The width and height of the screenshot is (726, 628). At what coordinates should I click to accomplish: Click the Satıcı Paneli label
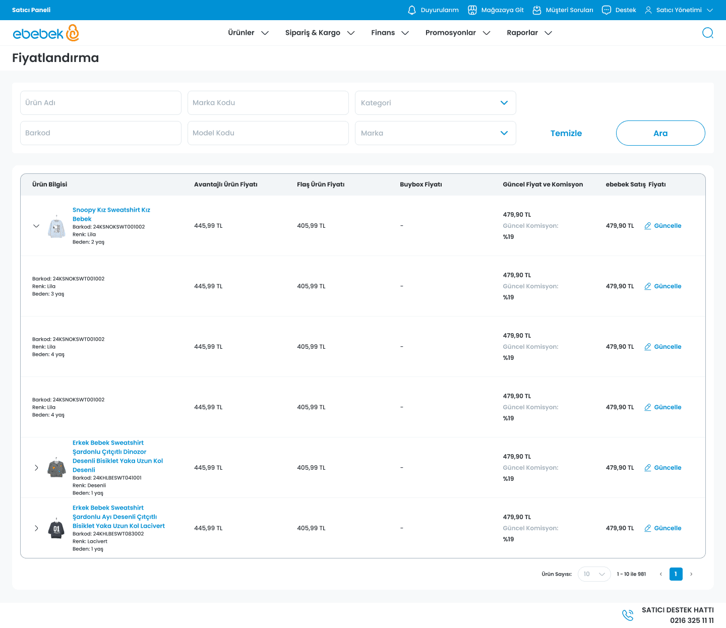(31, 10)
